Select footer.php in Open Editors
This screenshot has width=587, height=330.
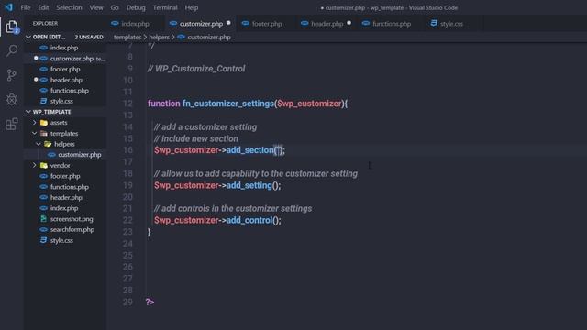65,70
